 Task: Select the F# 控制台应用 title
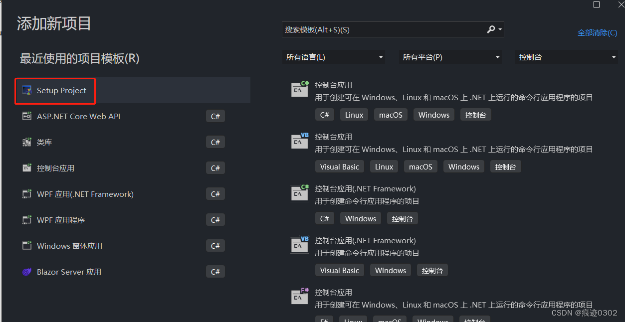pyautogui.click(x=333, y=292)
